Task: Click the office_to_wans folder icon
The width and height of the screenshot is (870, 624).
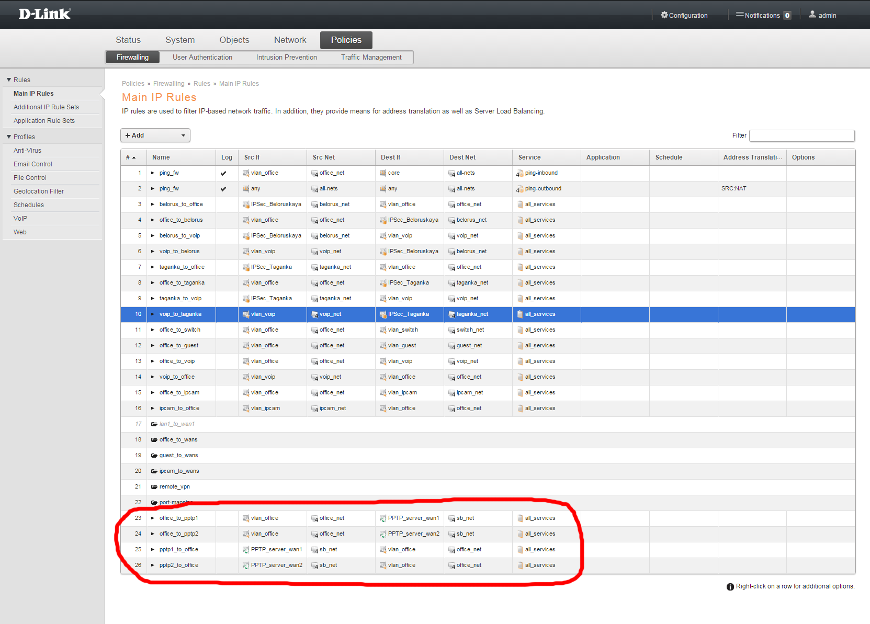Action: (x=154, y=440)
